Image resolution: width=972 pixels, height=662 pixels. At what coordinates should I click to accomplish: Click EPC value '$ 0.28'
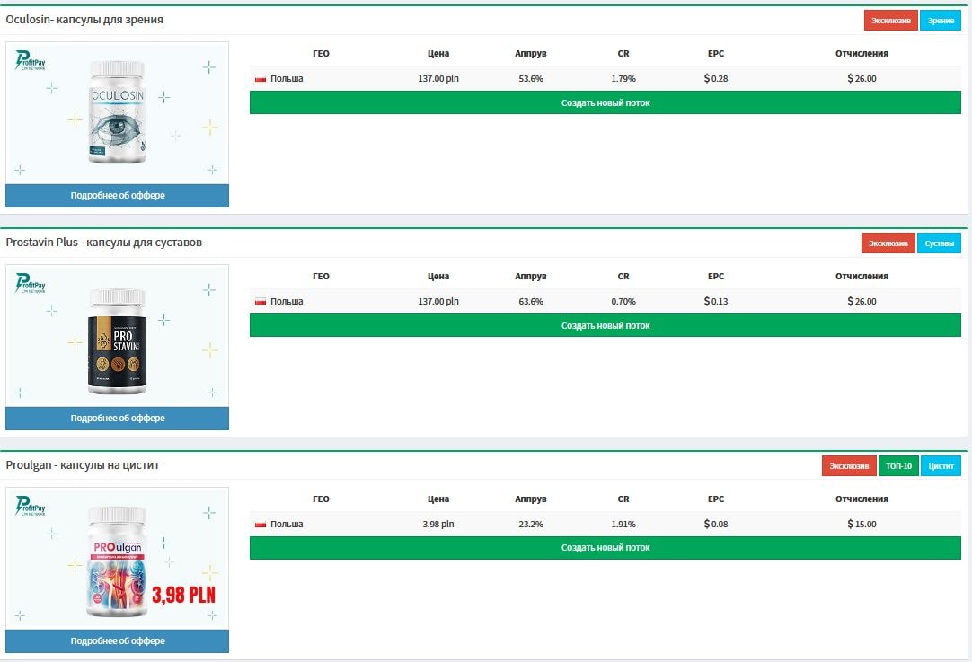pyautogui.click(x=716, y=79)
